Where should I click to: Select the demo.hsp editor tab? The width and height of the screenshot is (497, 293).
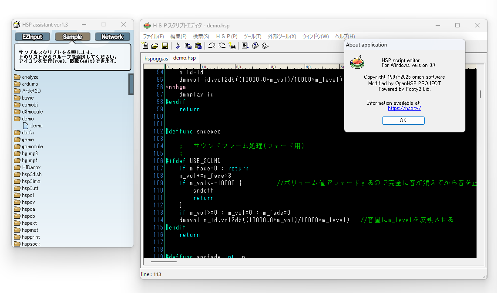tap(185, 58)
